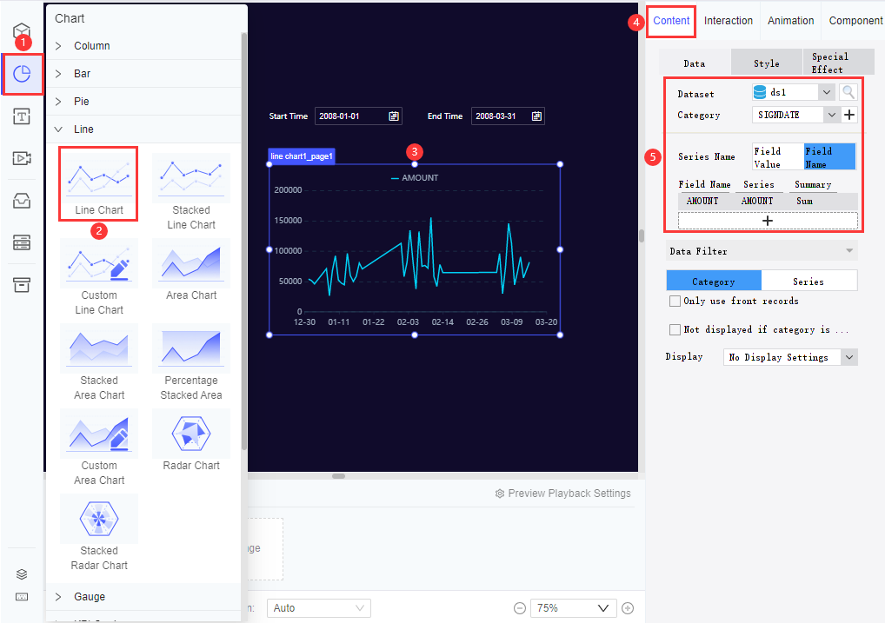The height and width of the screenshot is (623, 885).
Task: Open the Media component icon in sidebar
Action: pos(22,158)
